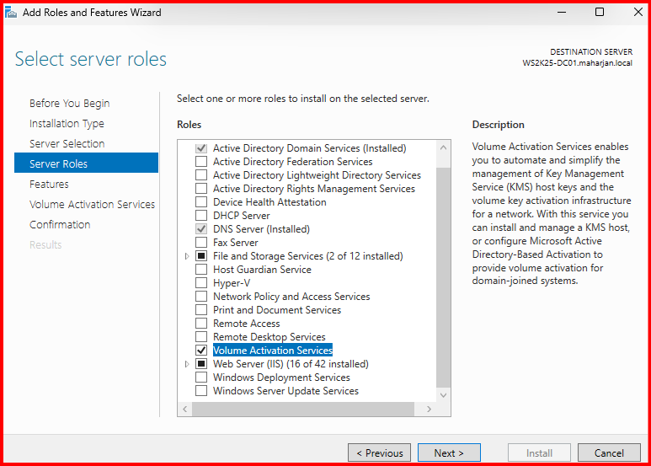The width and height of the screenshot is (651, 466).
Task: Click the wizard icon in the title bar
Action: 11,13
